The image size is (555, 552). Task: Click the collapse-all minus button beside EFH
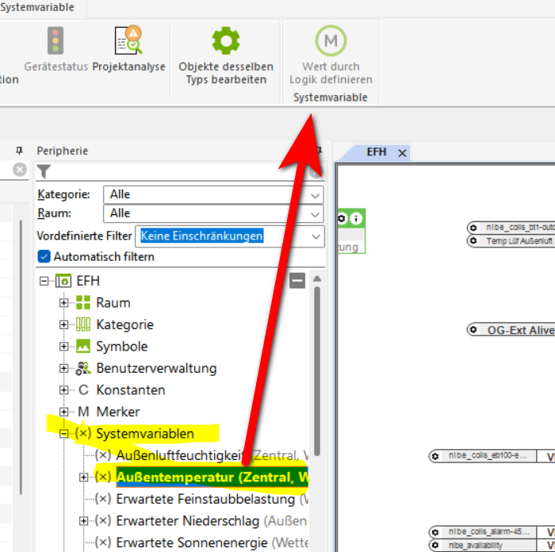pos(297,280)
